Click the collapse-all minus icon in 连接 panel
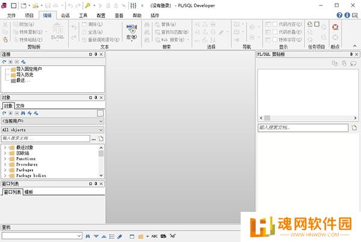The width and height of the screenshot is (361, 242). [x=17, y=62]
